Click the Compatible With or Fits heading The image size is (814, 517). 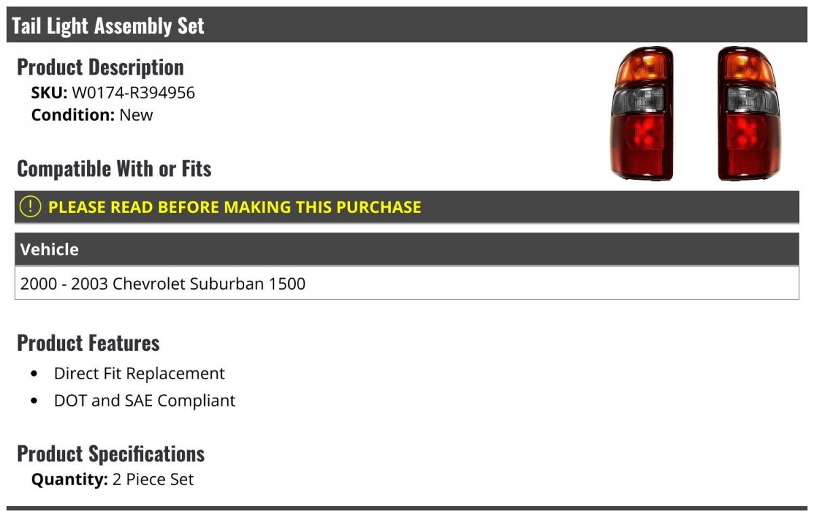(114, 169)
